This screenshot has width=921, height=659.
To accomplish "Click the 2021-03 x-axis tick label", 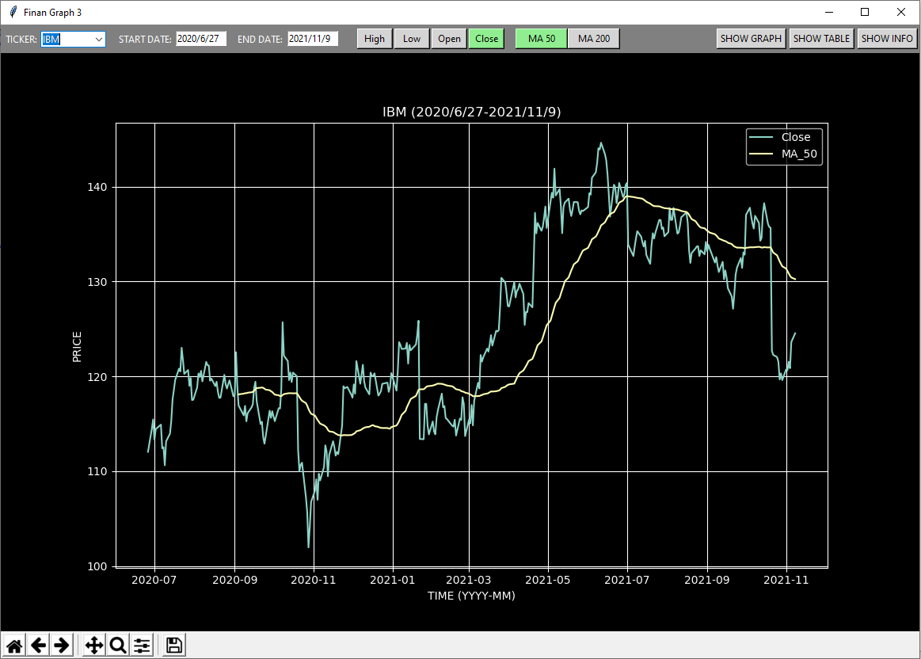I will click(x=469, y=580).
